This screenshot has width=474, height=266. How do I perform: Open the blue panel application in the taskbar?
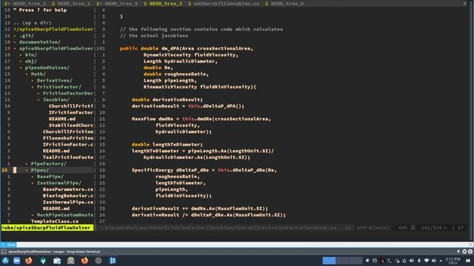tap(113, 261)
